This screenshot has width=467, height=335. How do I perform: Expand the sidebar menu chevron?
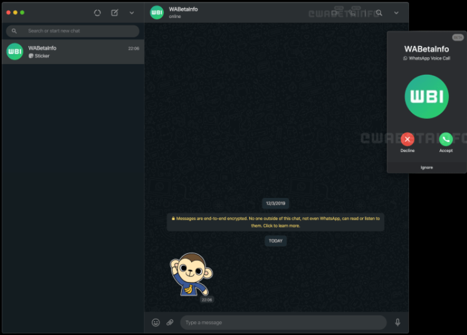(x=131, y=12)
